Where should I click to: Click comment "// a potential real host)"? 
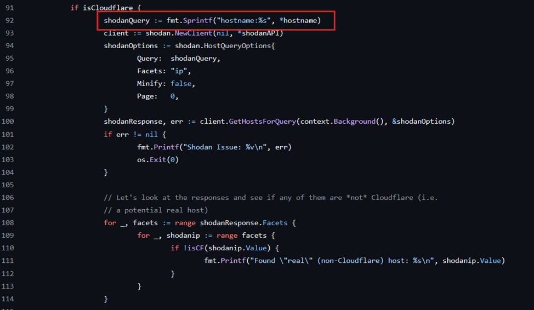156,210
